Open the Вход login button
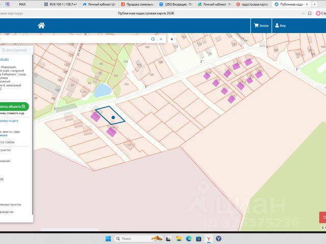 point(280,25)
